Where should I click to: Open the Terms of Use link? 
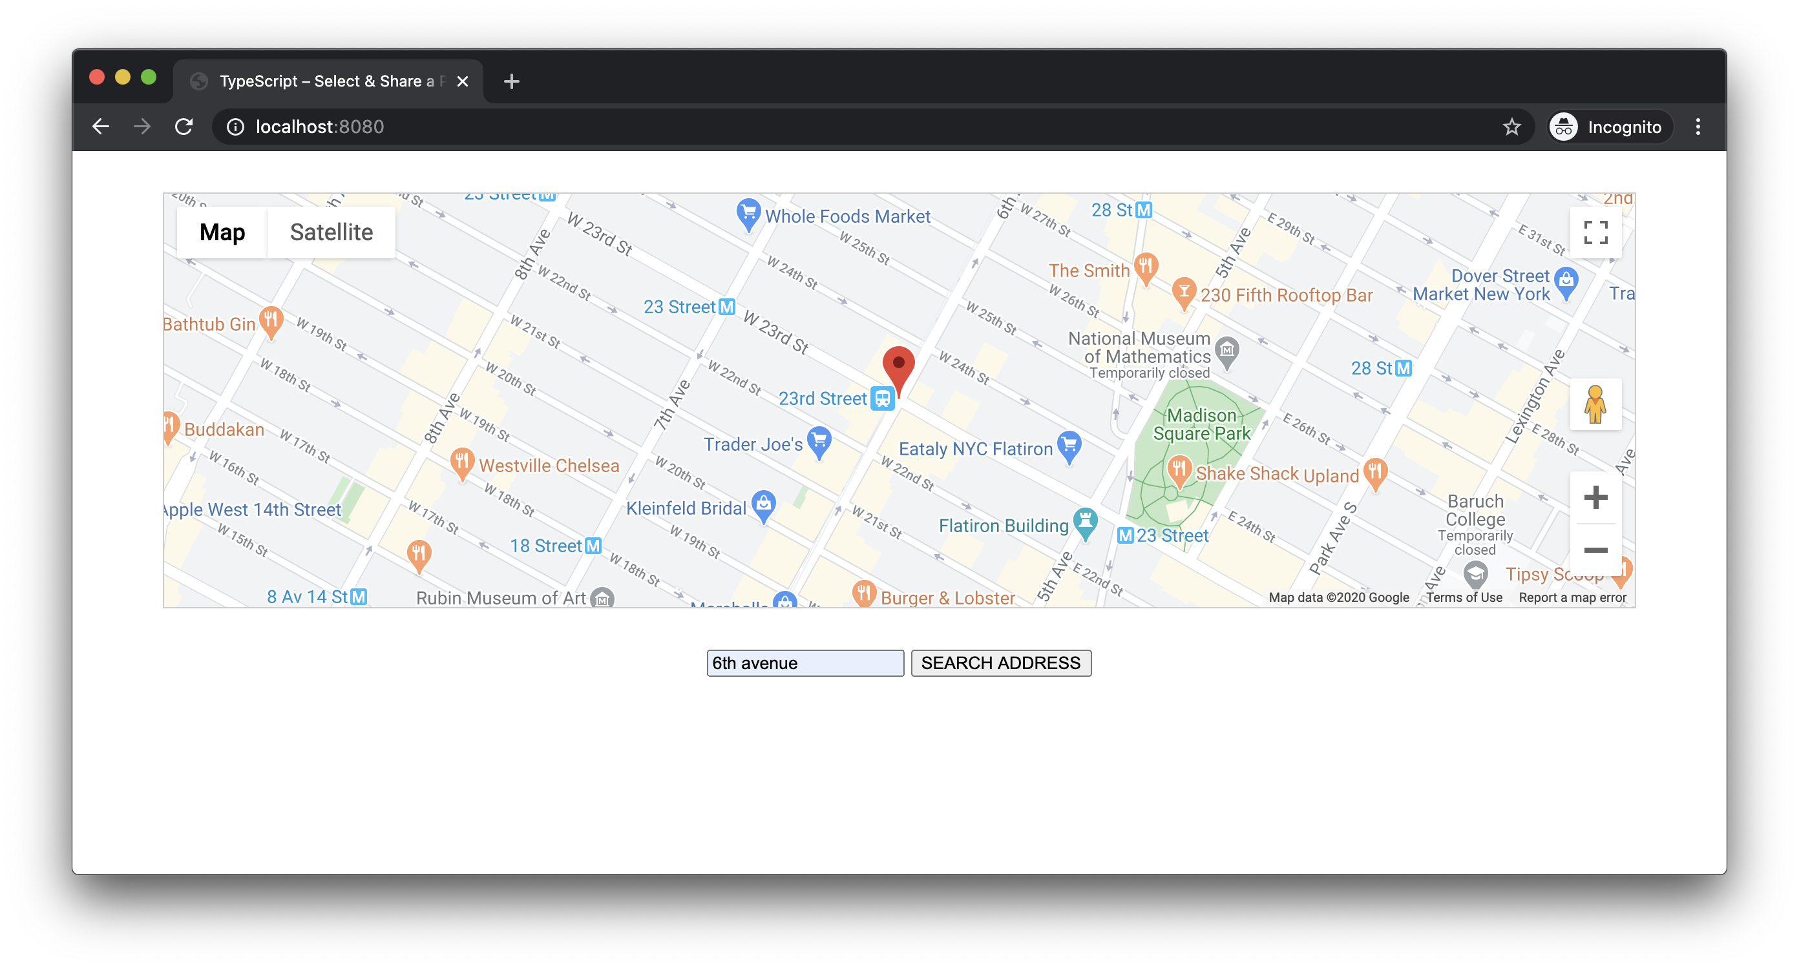click(1464, 597)
